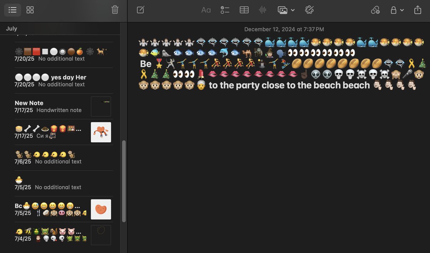Share the current note
430x253 pixels.
[x=417, y=10]
